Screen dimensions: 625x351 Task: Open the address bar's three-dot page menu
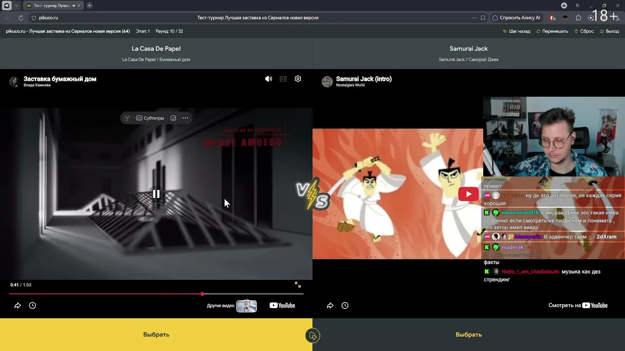[x=474, y=18]
